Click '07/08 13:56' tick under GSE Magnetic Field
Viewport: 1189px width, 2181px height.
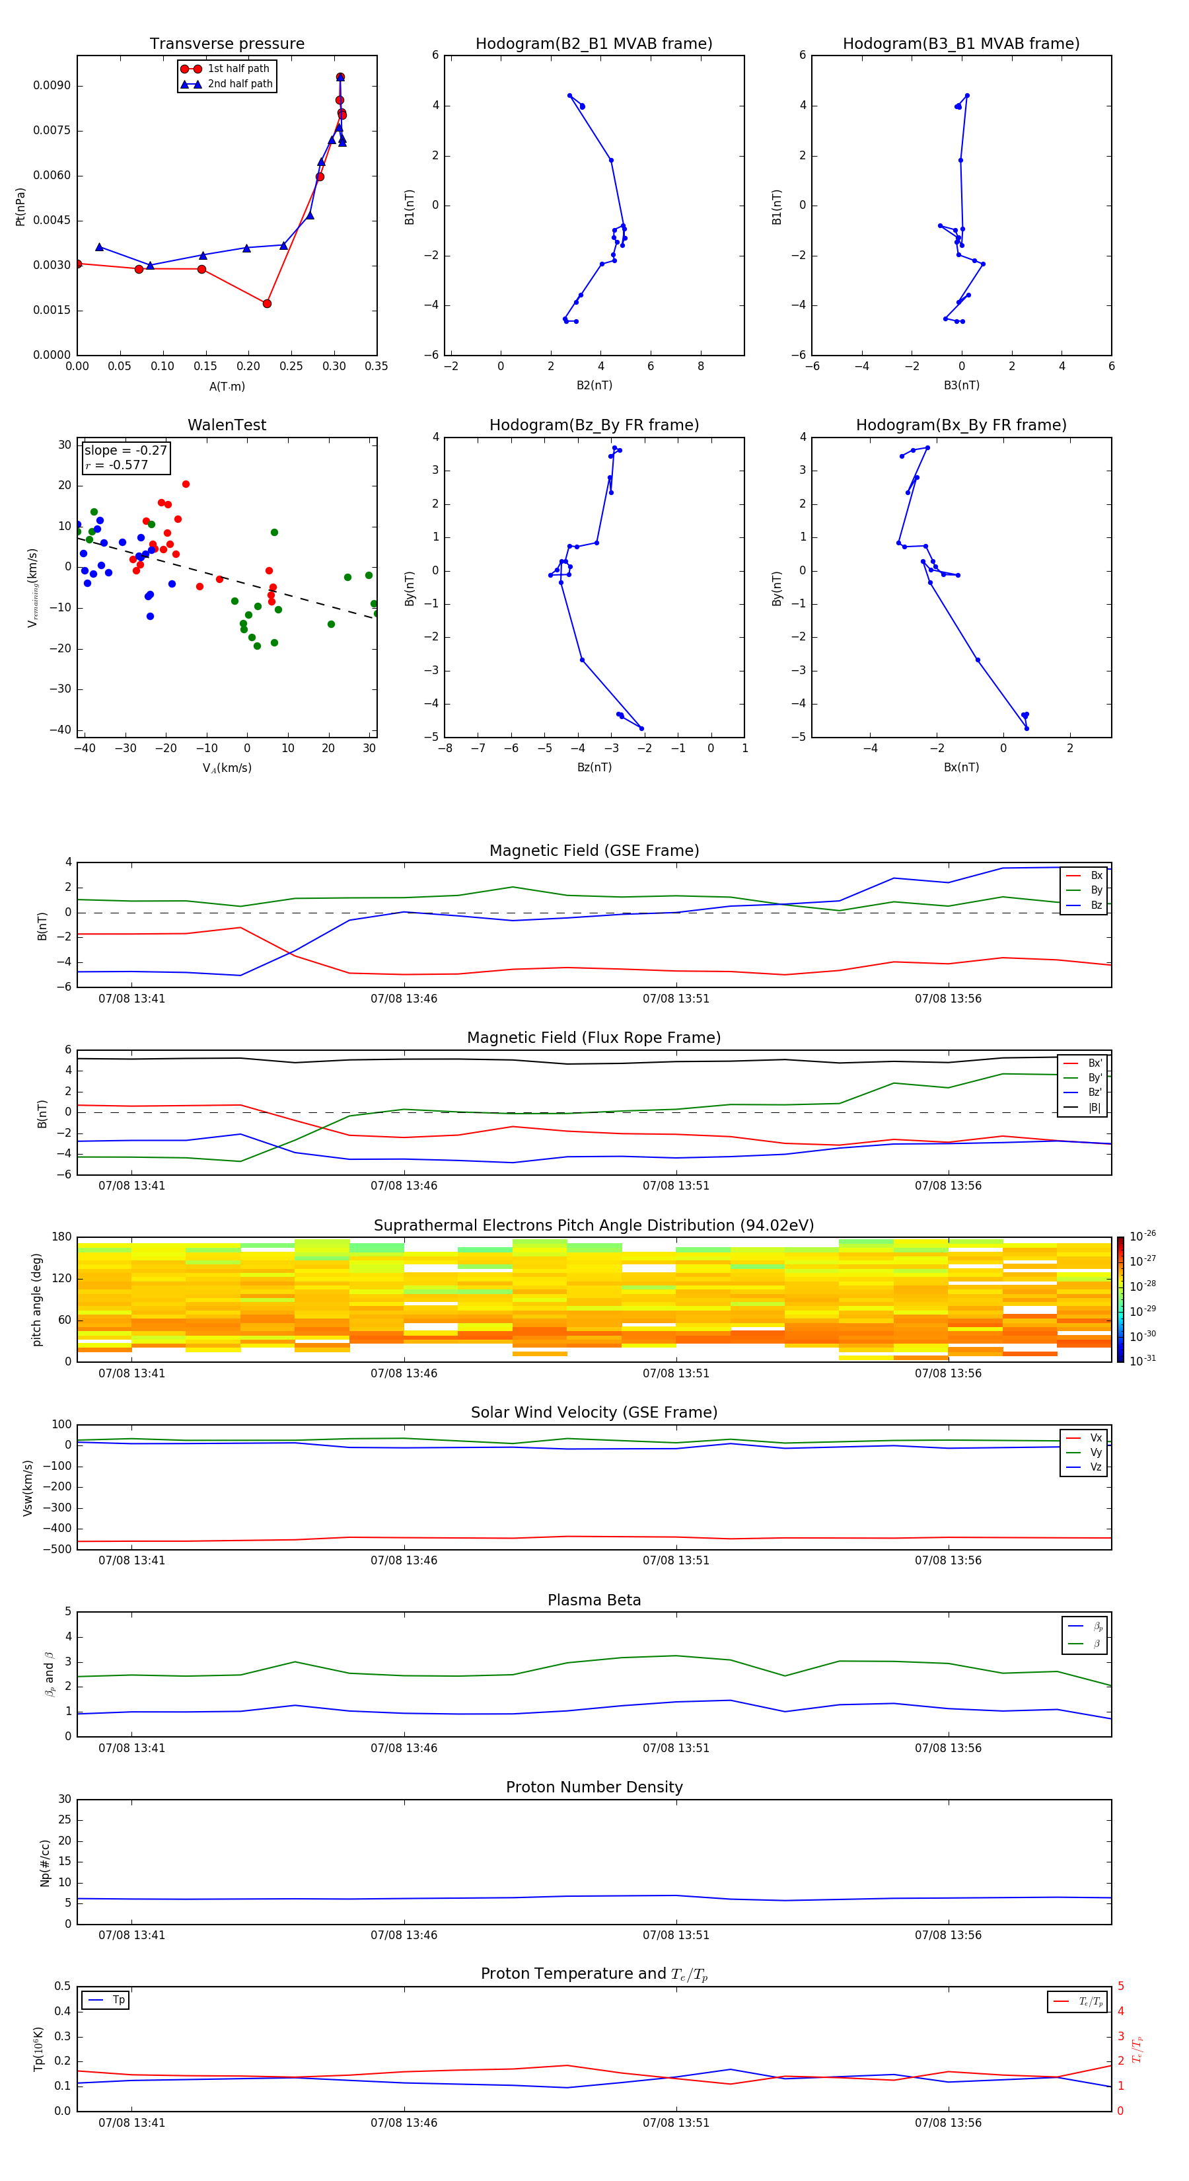pyautogui.click(x=948, y=998)
